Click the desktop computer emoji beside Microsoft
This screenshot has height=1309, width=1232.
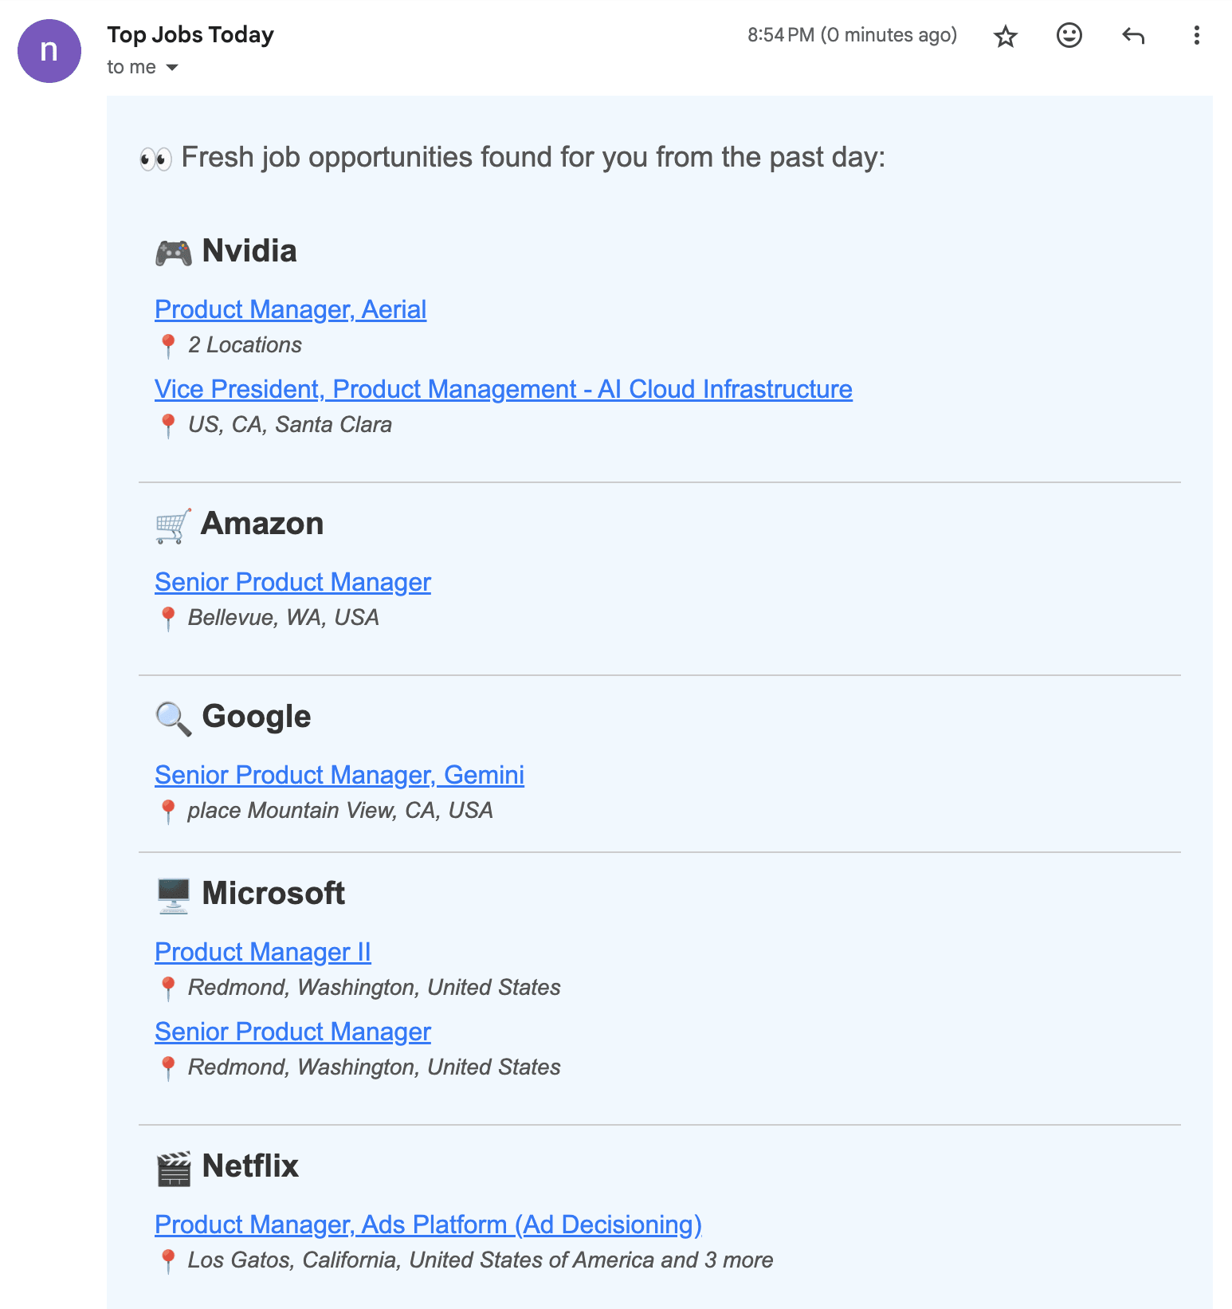173,895
